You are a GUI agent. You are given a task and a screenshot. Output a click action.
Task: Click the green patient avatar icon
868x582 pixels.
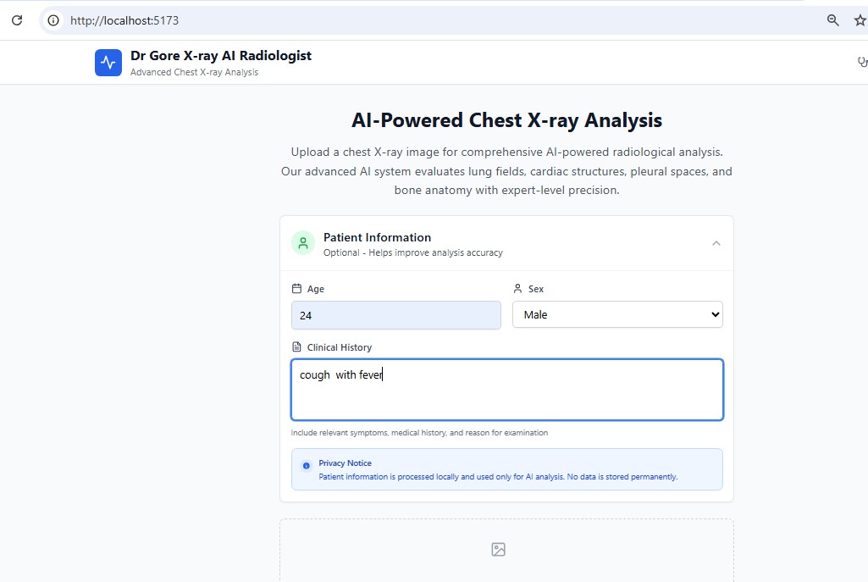tap(302, 242)
